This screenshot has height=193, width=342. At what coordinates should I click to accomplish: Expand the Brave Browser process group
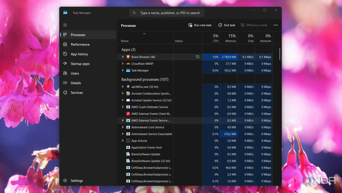[x=123, y=57]
